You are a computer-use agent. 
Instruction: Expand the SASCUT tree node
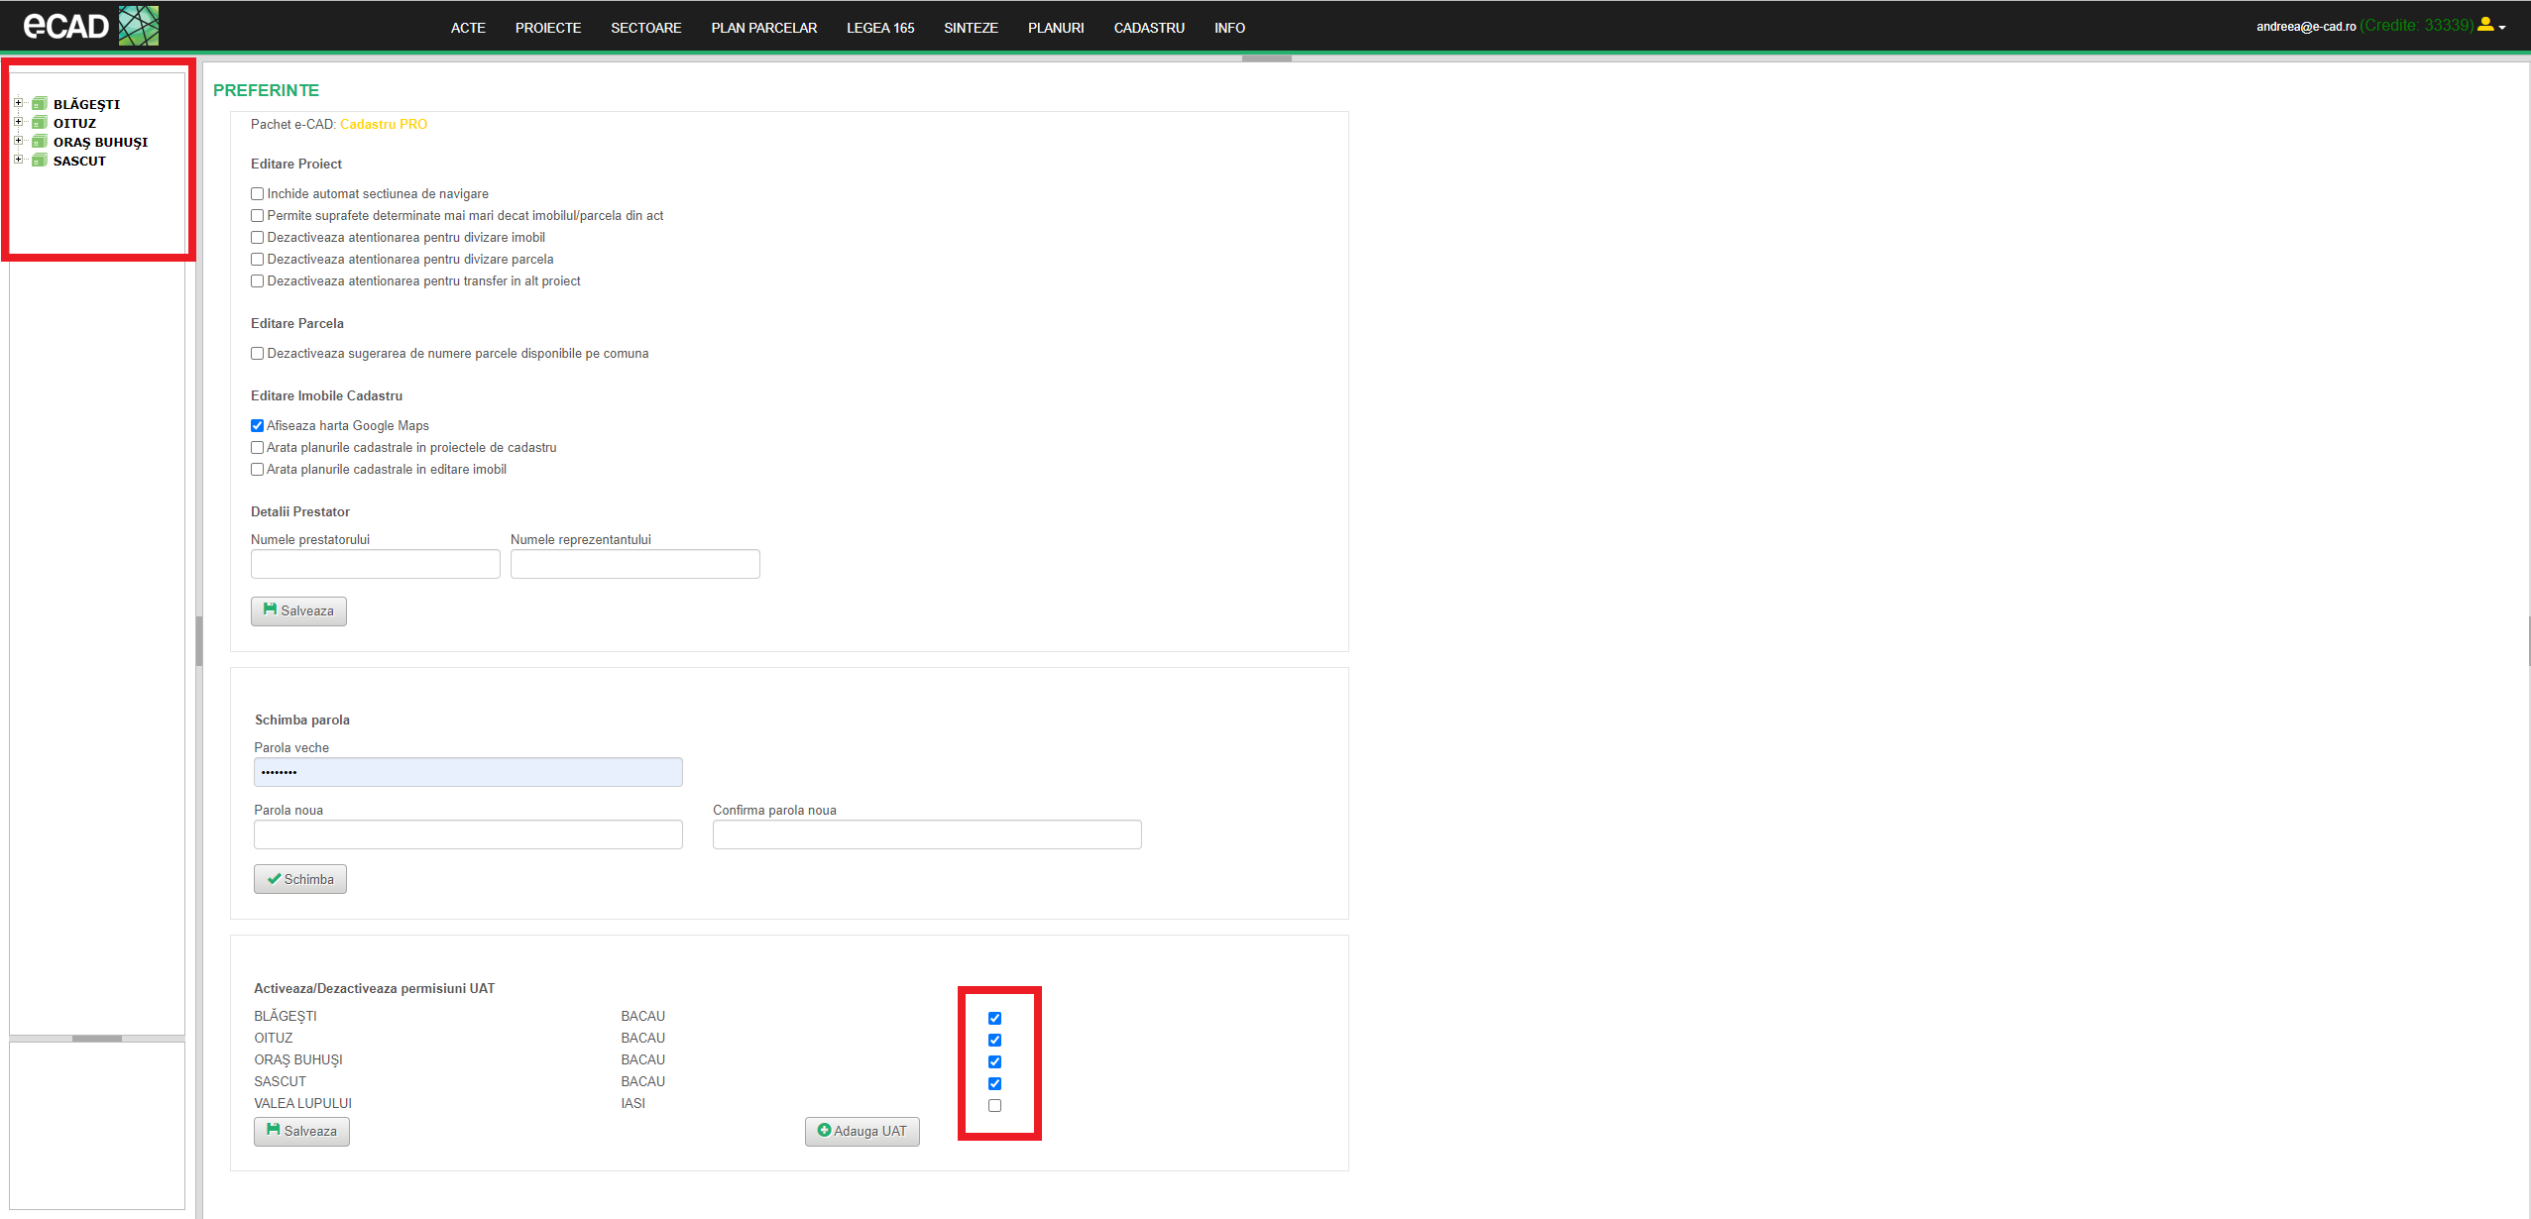18,160
